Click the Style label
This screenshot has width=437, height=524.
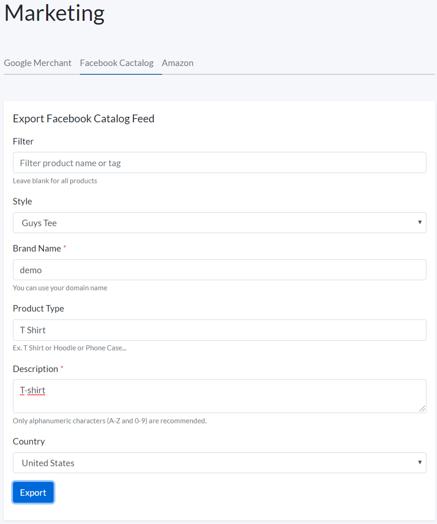coord(23,201)
